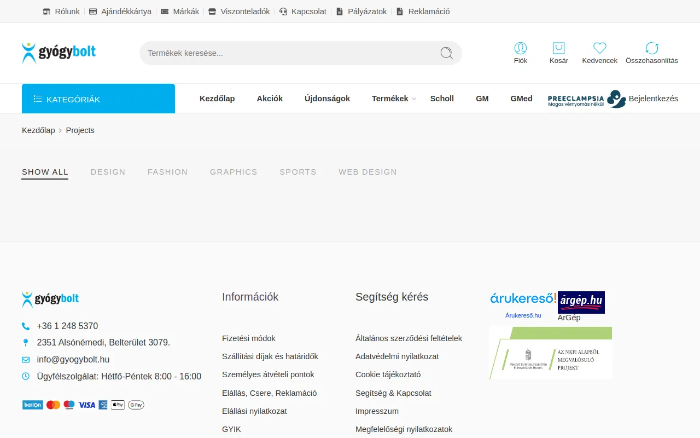Click the footer envelope icon
This screenshot has width=700, height=438.
26,360
